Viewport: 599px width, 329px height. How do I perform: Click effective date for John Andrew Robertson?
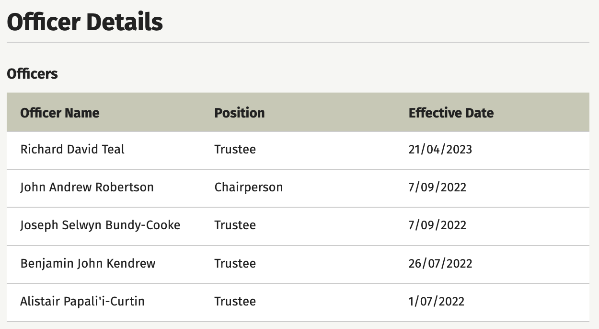pyautogui.click(x=438, y=187)
